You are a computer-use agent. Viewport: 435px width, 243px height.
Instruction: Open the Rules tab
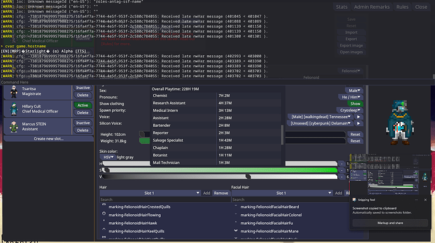click(402, 7)
